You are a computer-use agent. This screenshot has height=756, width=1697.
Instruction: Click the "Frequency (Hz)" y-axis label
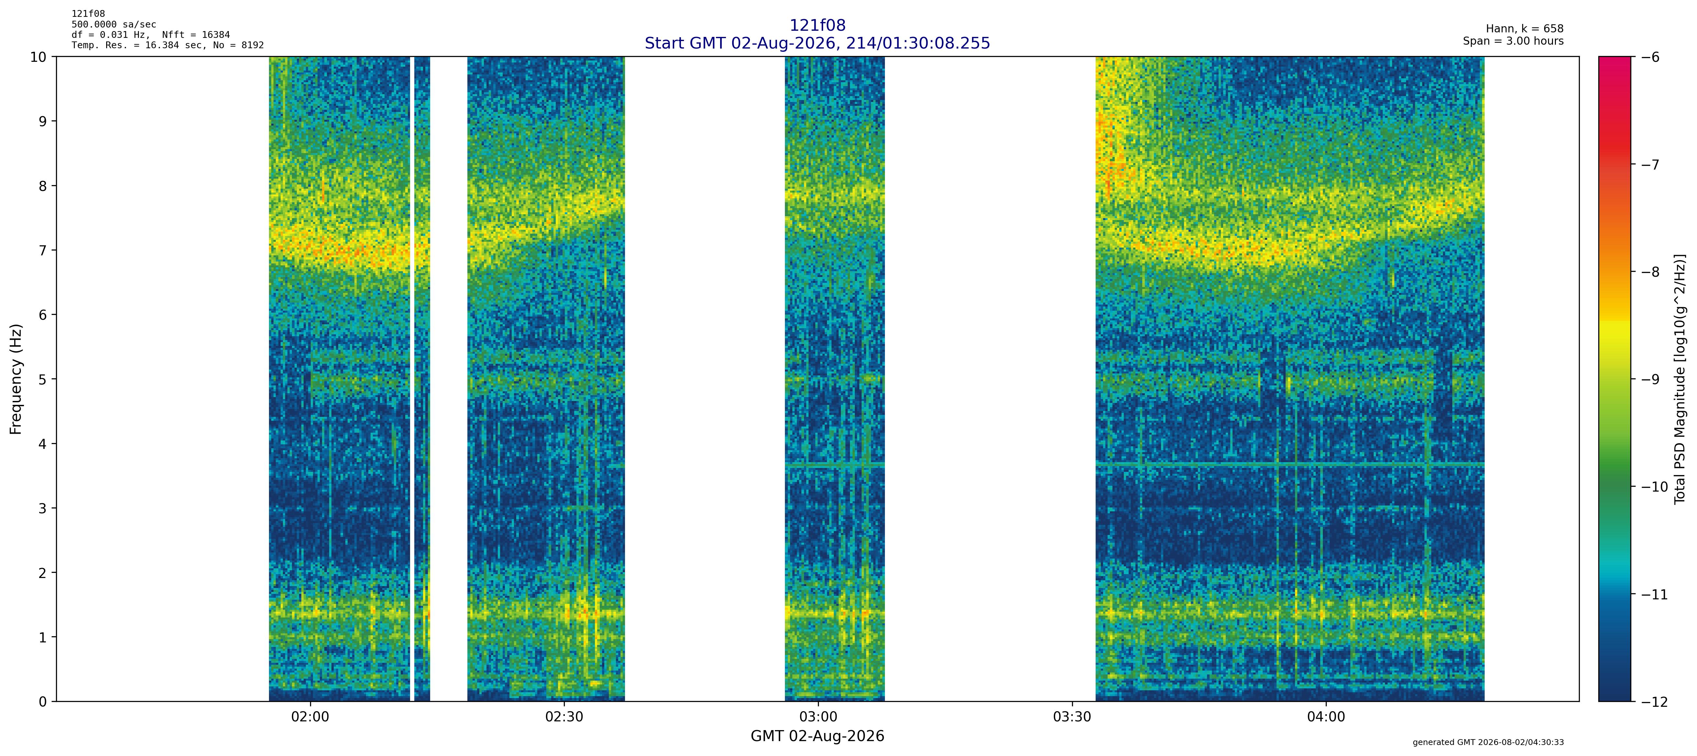(16, 379)
